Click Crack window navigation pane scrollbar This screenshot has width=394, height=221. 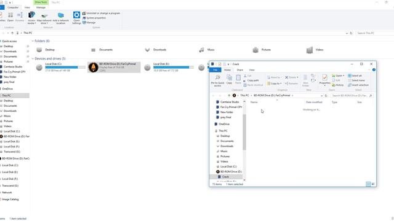[x=244, y=132]
